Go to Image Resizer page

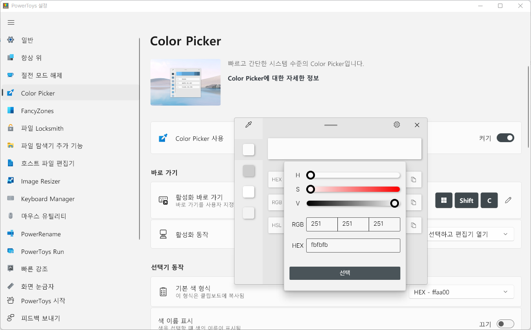pos(70,181)
